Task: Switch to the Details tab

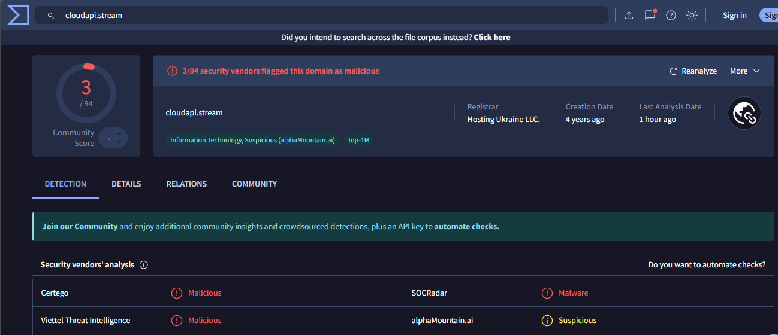Action: click(126, 184)
